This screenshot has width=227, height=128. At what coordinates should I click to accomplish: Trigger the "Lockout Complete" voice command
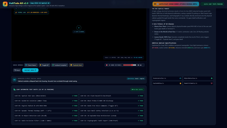[60, 65]
